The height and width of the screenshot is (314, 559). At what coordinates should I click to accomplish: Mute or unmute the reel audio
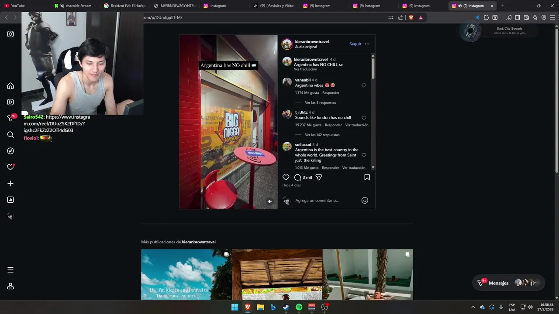click(x=270, y=201)
